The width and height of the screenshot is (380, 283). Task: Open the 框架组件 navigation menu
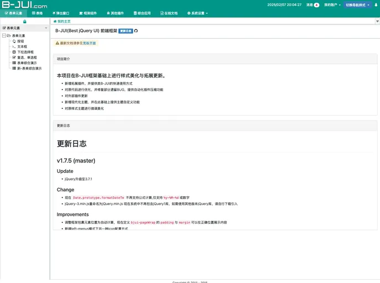(x=88, y=13)
